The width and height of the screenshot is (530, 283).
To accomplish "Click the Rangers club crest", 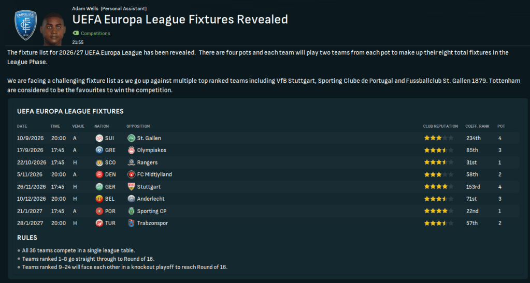I will 131,162.
